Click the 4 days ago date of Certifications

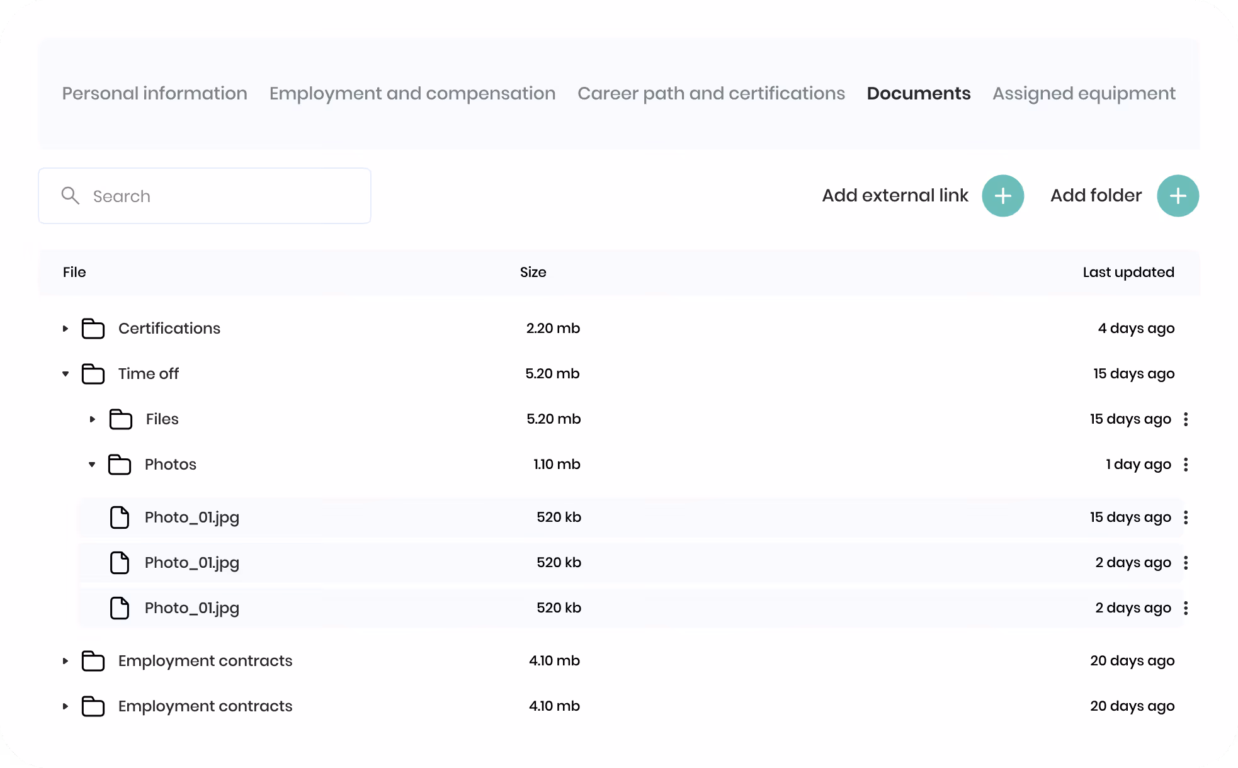click(x=1136, y=329)
